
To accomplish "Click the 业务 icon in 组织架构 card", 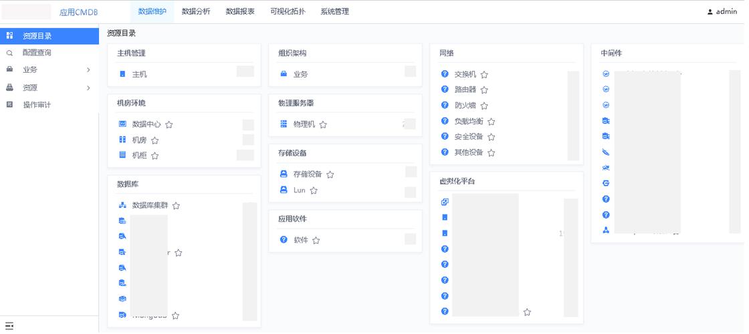I will click(284, 74).
